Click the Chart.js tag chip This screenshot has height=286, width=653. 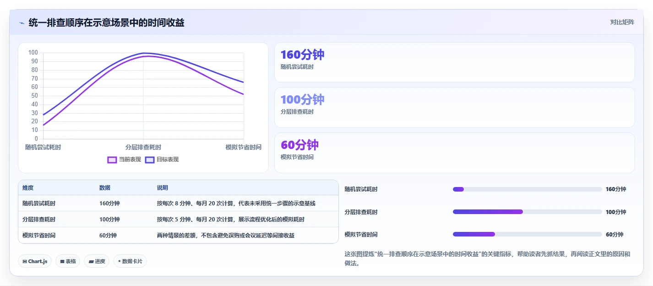coord(35,261)
